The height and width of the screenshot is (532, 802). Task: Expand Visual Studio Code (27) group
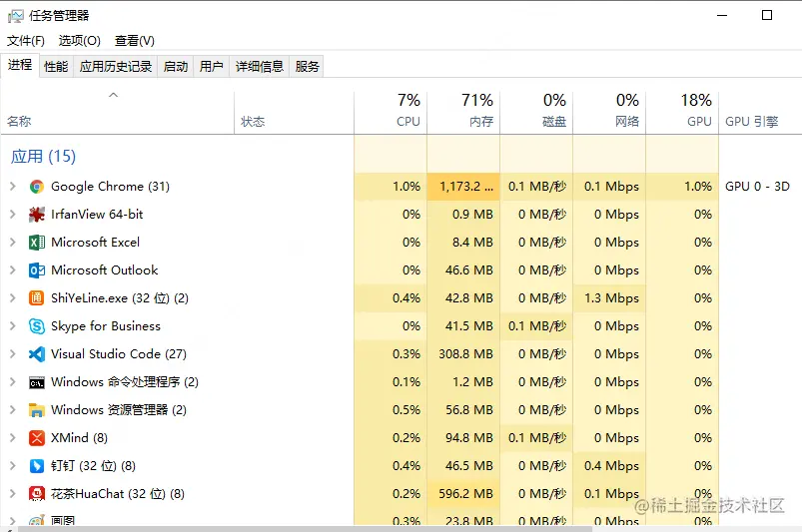pos(13,354)
